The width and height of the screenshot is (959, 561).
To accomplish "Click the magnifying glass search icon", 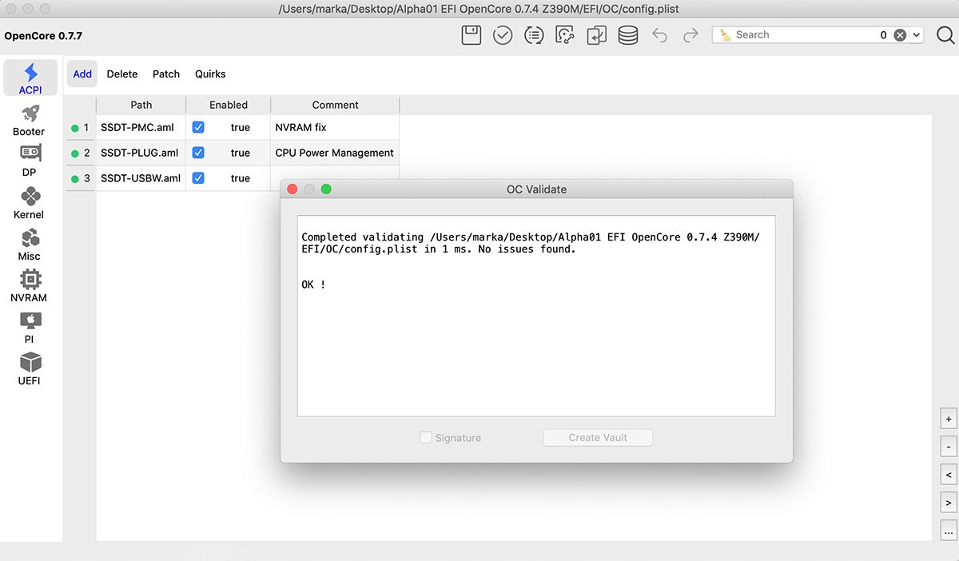I will 945,35.
